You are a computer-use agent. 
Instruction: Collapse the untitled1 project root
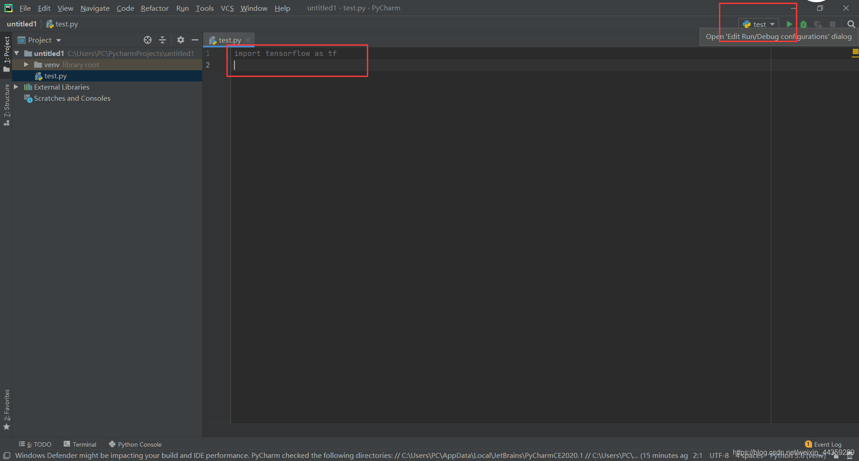[x=17, y=53]
